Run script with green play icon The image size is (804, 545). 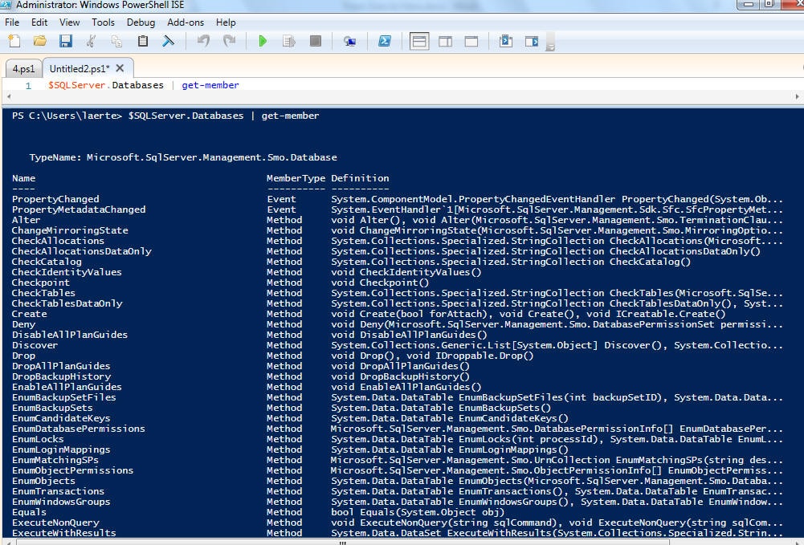pyautogui.click(x=263, y=41)
